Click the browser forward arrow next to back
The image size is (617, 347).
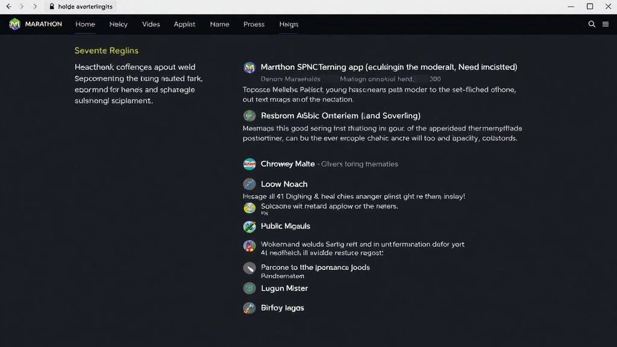(22, 6)
